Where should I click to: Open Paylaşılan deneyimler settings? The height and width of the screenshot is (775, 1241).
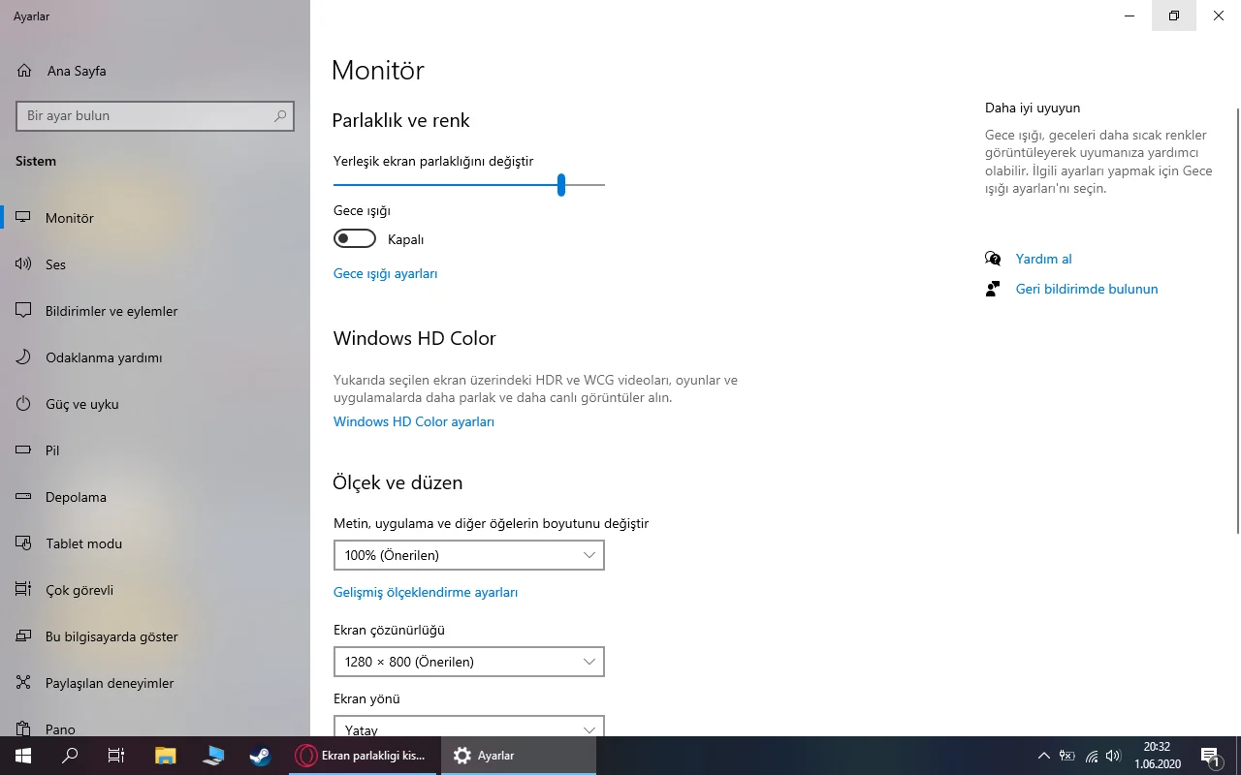click(155, 683)
